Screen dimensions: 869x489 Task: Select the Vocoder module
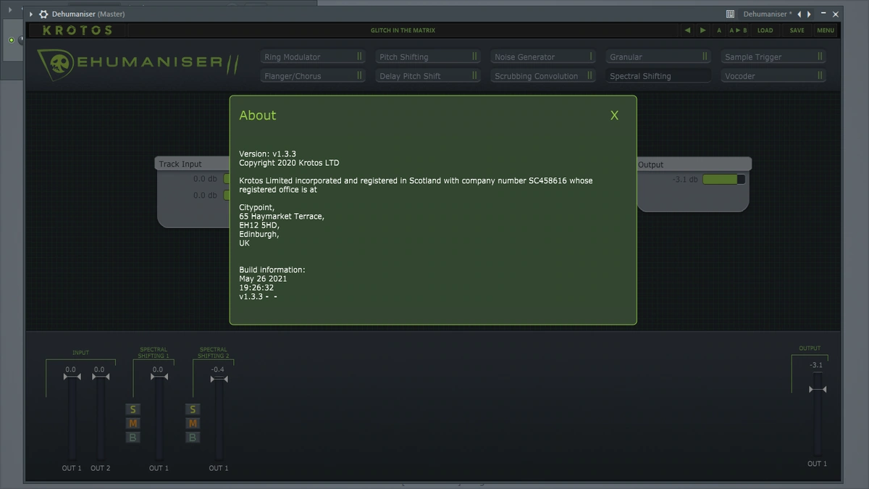[773, 75]
